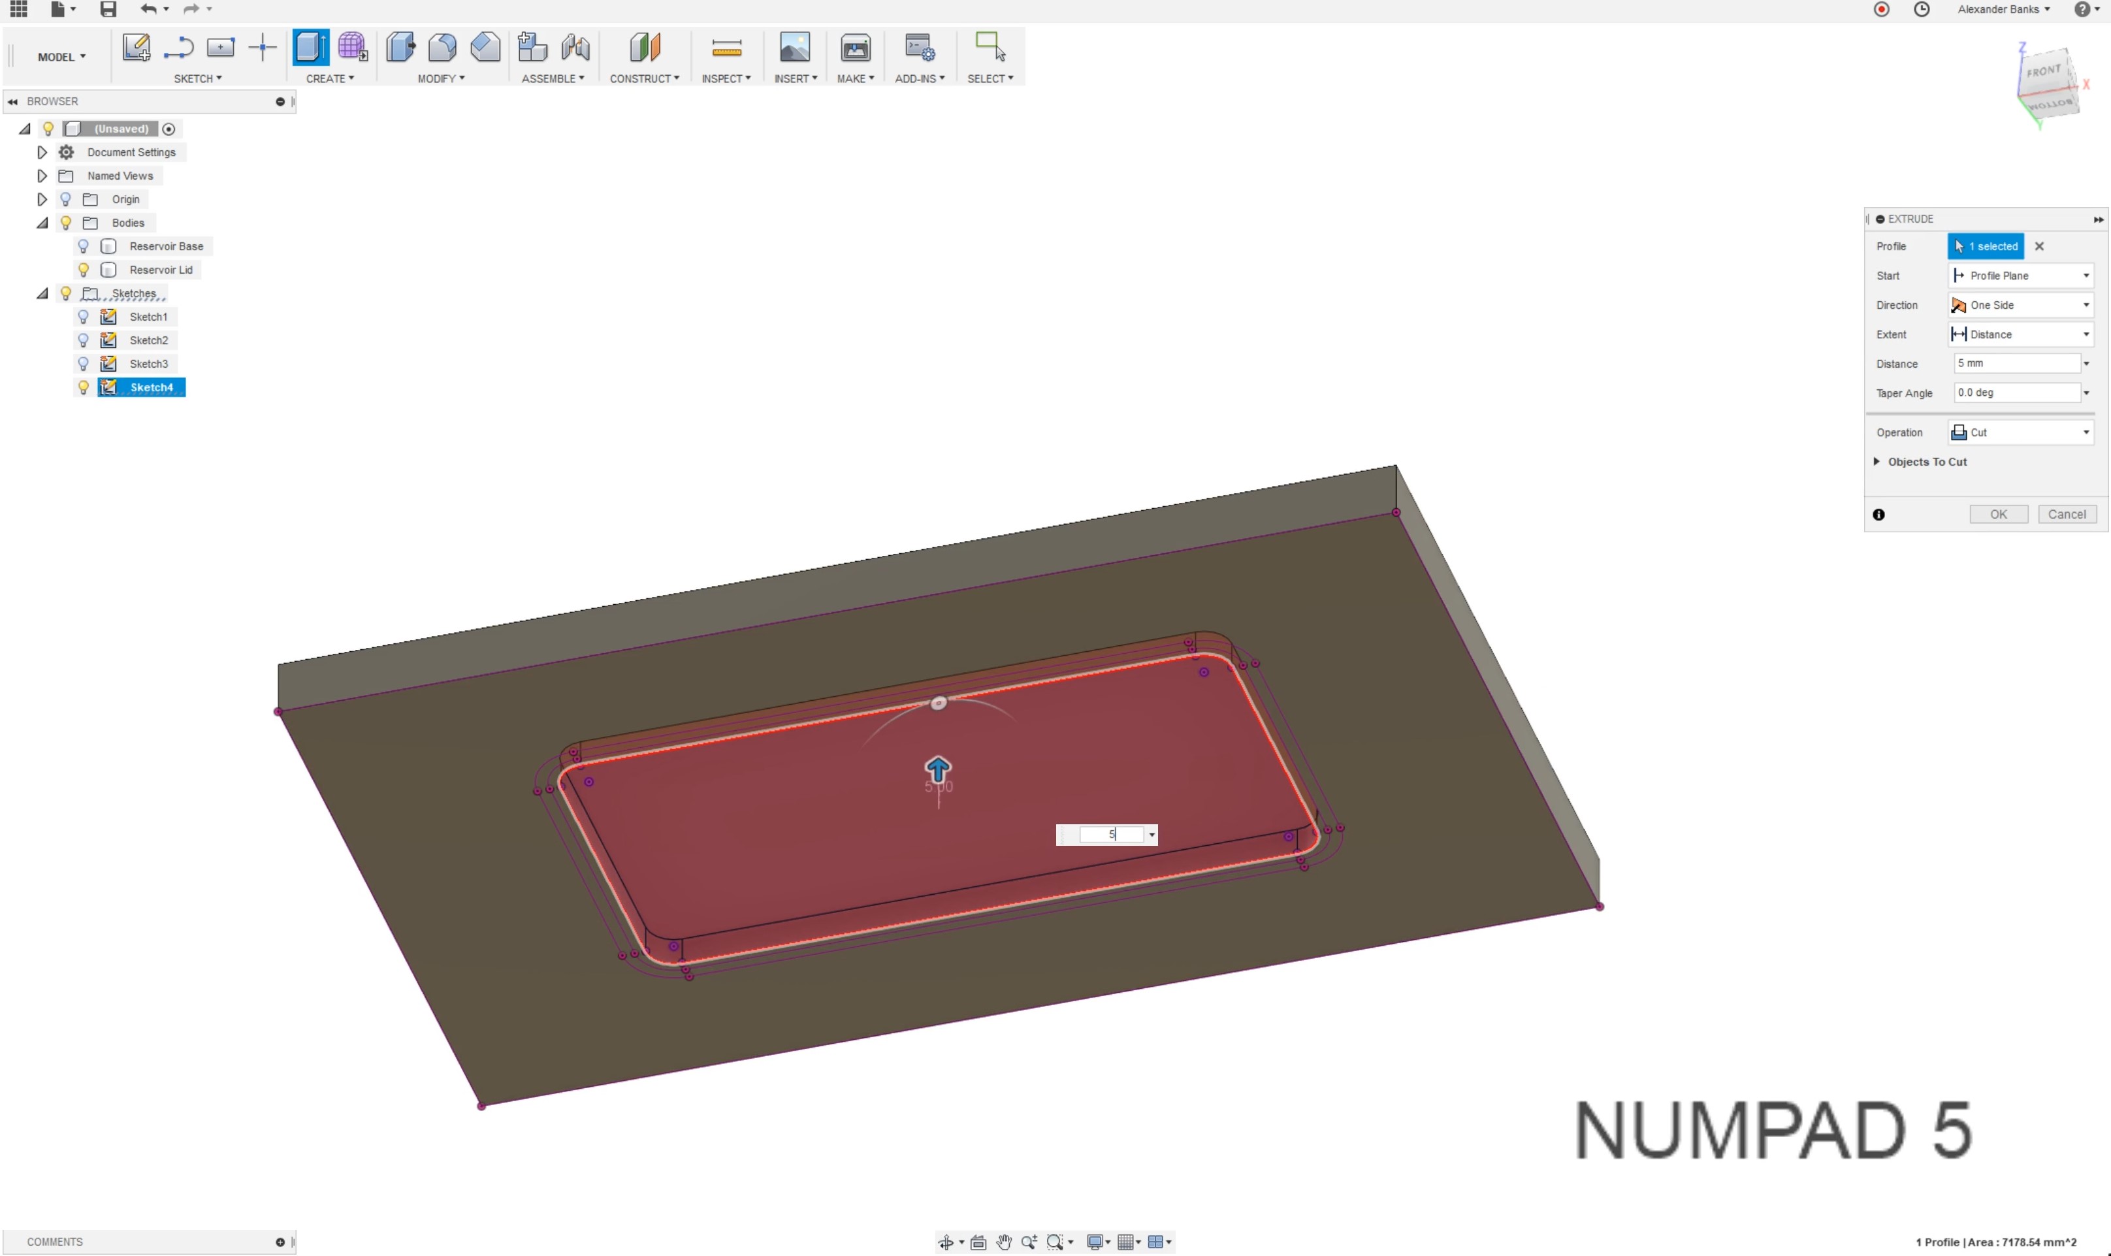2111x1256 pixels.
Task: Click OK in Extrude dialog
Action: pos(1997,515)
